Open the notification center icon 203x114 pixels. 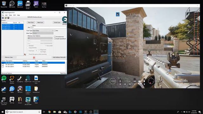(200, 112)
